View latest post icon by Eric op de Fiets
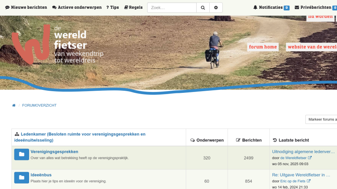 click(308, 181)
